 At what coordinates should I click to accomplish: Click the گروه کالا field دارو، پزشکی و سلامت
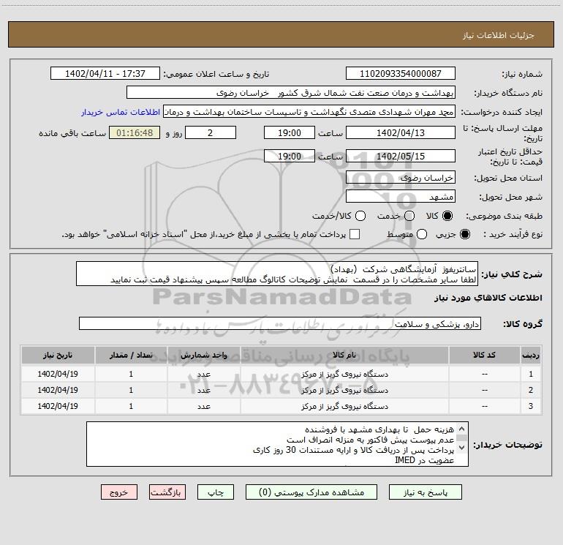point(280,323)
